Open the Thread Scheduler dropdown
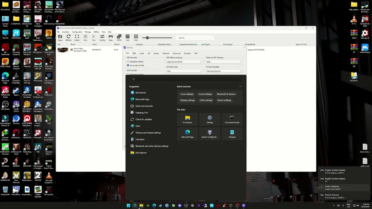The height and width of the screenshot is (209, 372). [x=224, y=71]
